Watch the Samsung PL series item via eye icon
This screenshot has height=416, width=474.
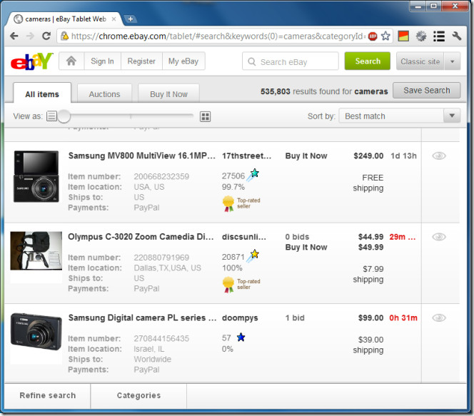point(439,318)
